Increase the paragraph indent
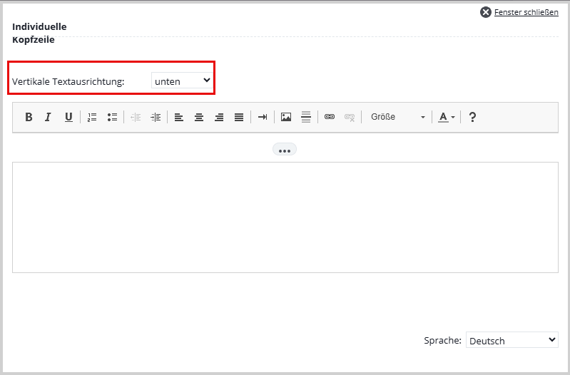570x375 pixels. click(156, 117)
